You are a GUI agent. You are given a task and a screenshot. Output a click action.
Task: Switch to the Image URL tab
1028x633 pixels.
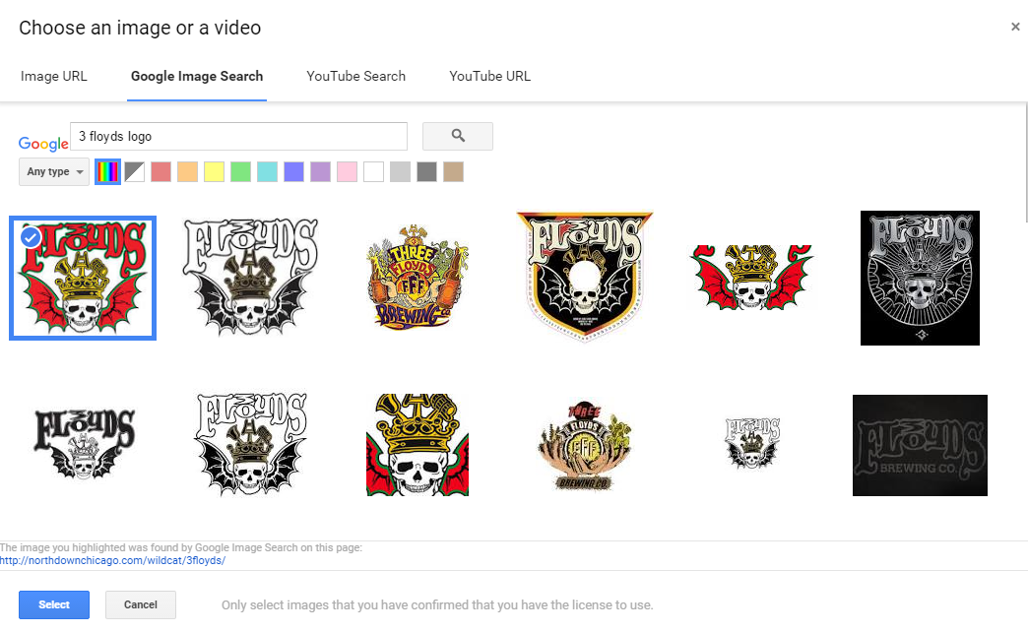click(54, 76)
